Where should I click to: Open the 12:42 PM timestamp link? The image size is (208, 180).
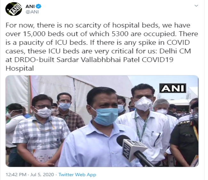[16, 175]
